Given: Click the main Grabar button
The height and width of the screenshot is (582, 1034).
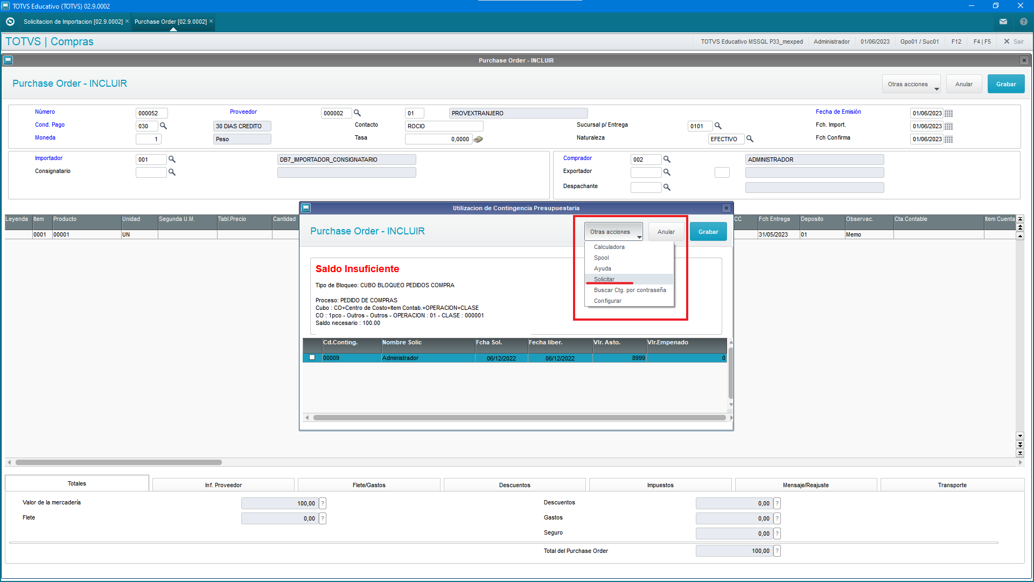Looking at the screenshot, I should pos(1006,84).
